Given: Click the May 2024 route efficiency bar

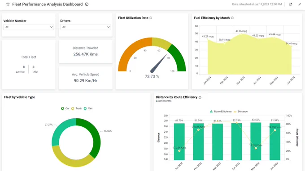Looking at the screenshot, I should 256,142.
